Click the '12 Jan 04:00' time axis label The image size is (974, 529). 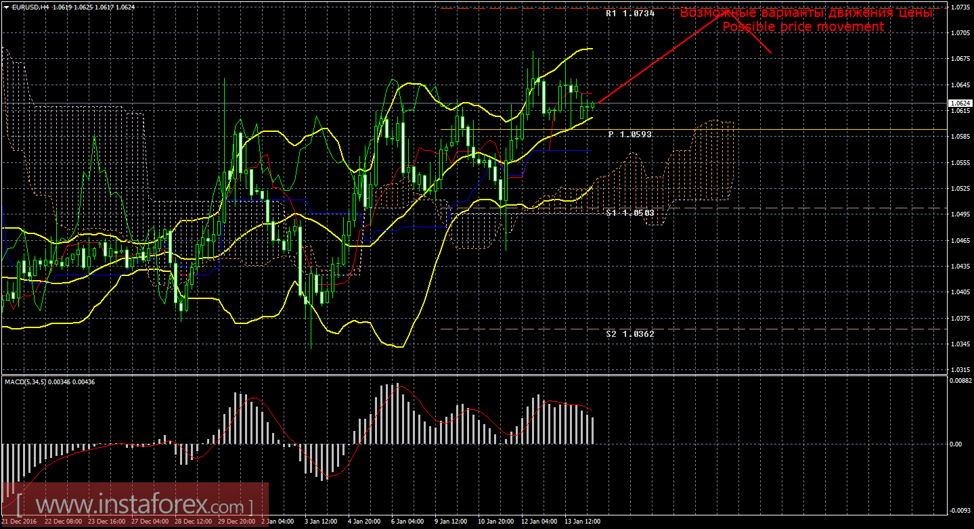(539, 522)
